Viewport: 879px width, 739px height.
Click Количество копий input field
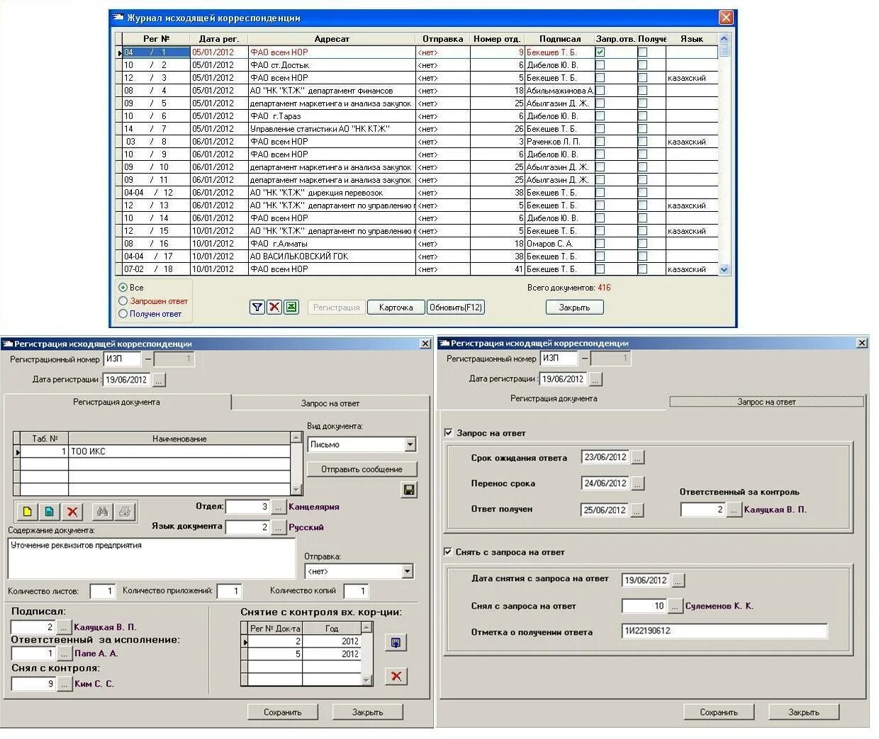tap(356, 591)
